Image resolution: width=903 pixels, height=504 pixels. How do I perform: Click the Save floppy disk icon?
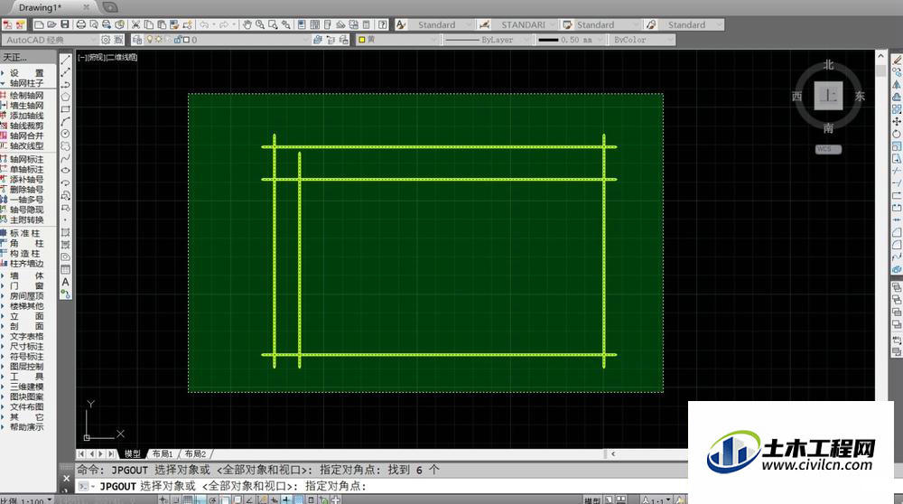click(64, 24)
